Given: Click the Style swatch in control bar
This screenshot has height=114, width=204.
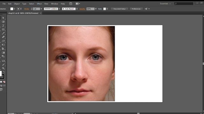Looking at the screenshot, I should coord(105,9).
